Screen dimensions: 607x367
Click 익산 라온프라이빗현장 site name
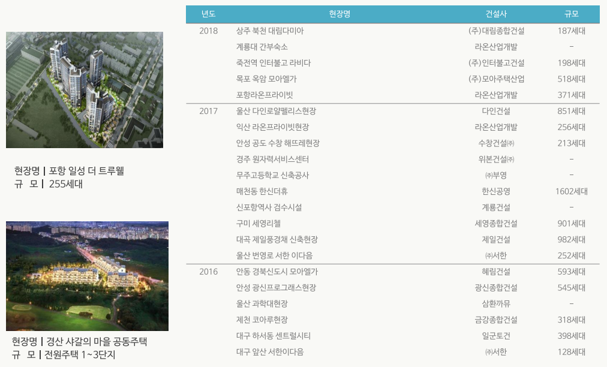[x=272, y=127]
